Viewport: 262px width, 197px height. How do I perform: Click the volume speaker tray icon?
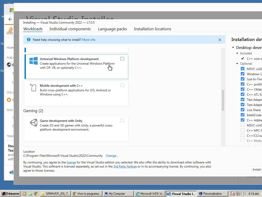tap(243, 194)
